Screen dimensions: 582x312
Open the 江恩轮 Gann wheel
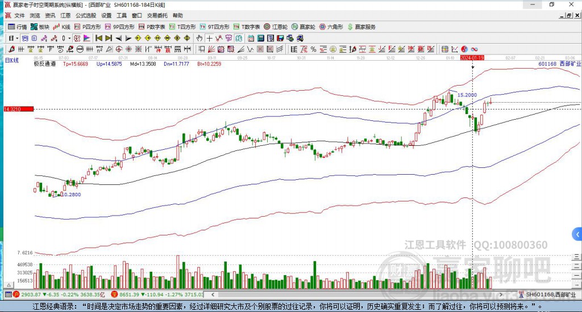point(276,27)
